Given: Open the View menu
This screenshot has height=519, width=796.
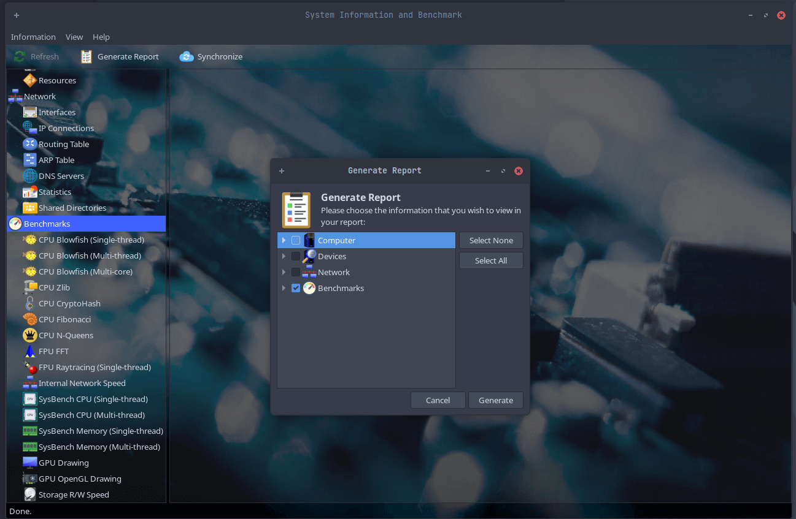Looking at the screenshot, I should [x=74, y=37].
